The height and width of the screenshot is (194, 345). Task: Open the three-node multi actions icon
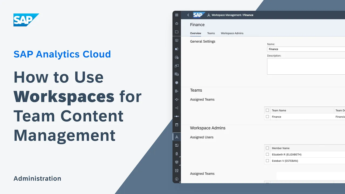[177, 116]
